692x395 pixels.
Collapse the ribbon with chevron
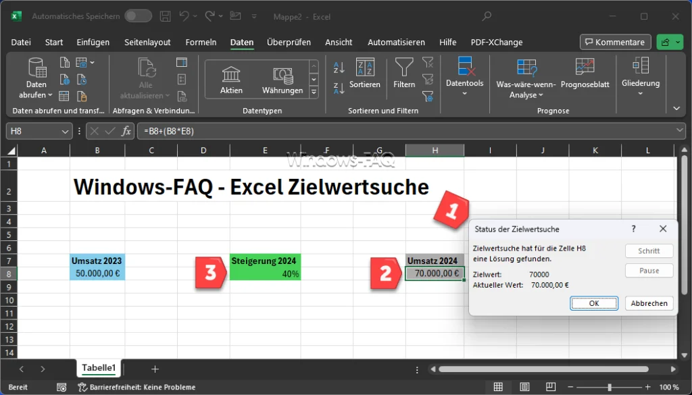pos(676,109)
